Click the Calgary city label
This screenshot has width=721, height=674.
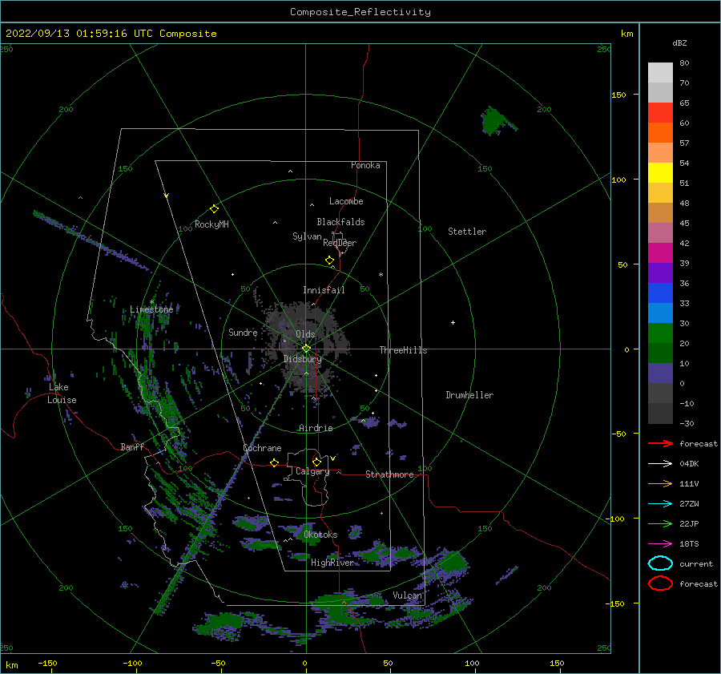coord(312,471)
